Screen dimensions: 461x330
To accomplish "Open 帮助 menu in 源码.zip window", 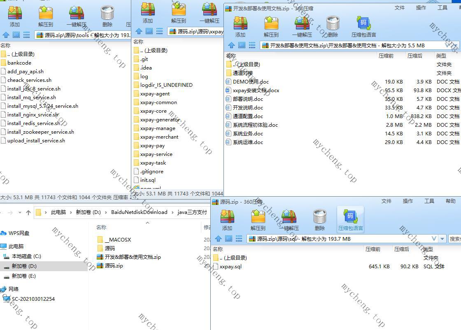I will pos(450,201).
